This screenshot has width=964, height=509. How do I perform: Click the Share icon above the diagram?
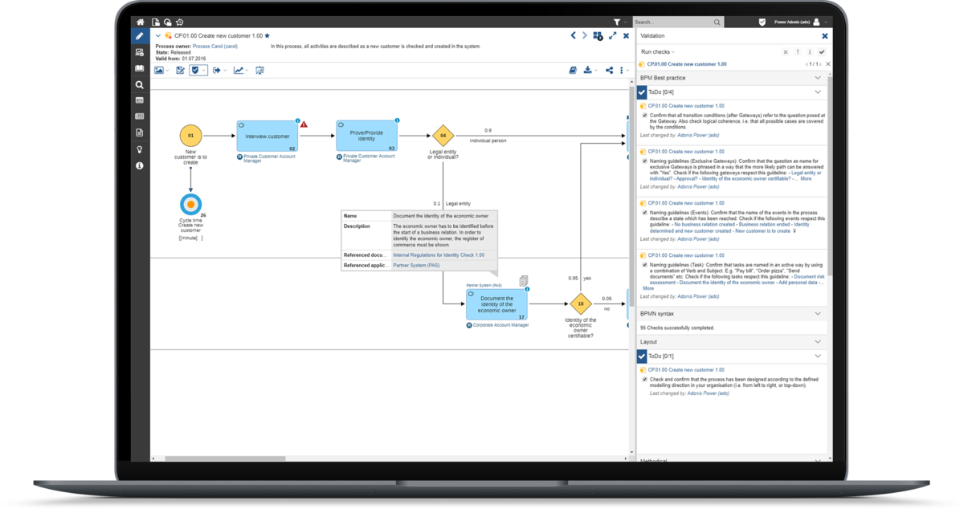(609, 70)
